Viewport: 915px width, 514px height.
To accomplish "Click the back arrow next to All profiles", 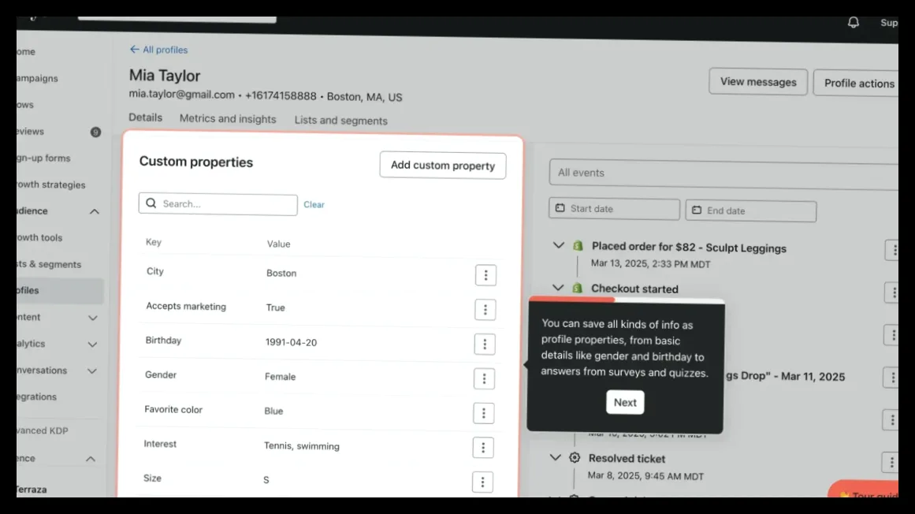I will pos(134,50).
